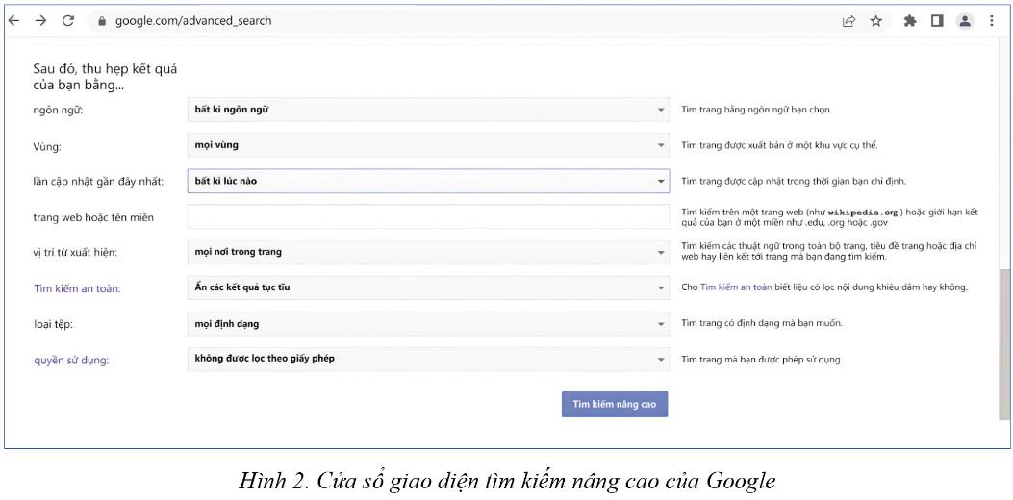Bookmark this page with the star icon
This screenshot has width=1013, height=500.
click(x=876, y=21)
